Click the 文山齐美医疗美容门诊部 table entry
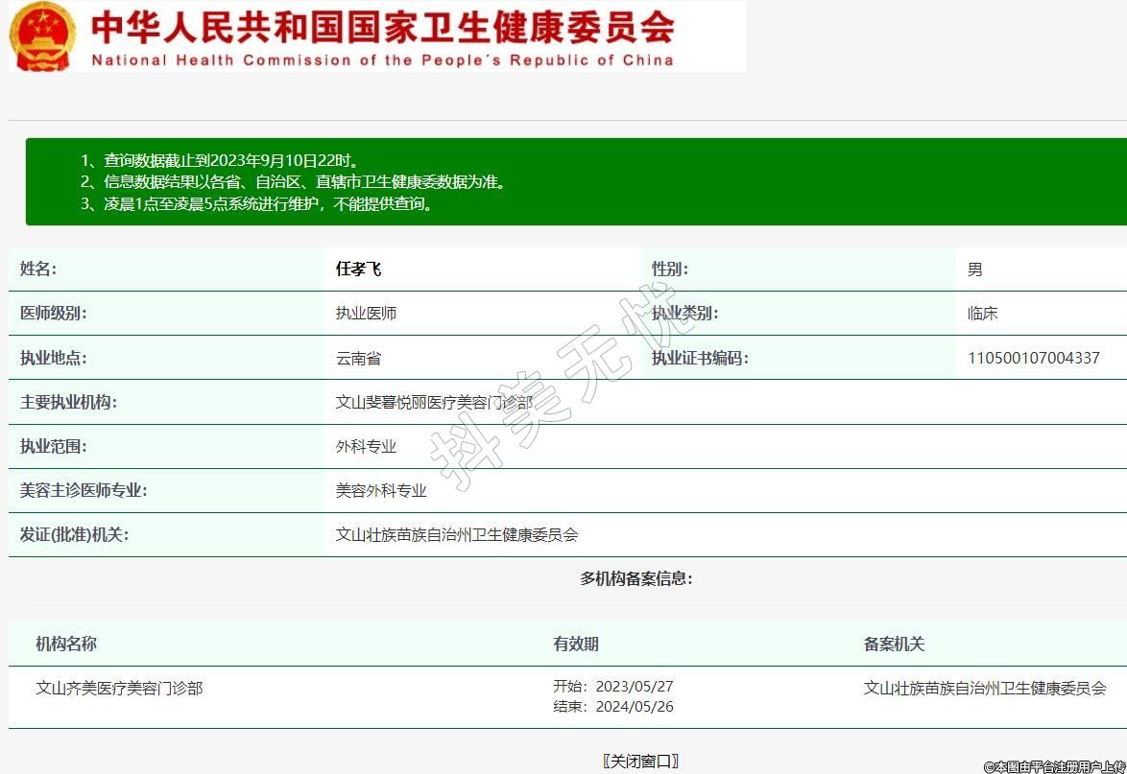 [119, 688]
